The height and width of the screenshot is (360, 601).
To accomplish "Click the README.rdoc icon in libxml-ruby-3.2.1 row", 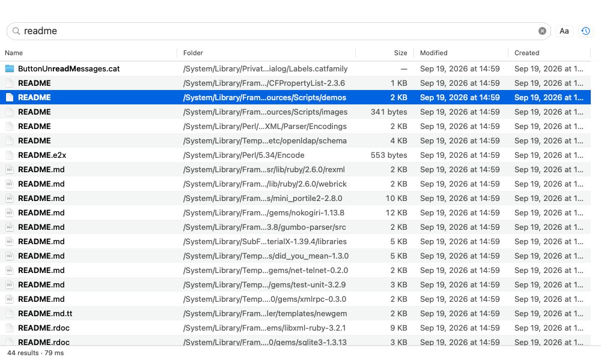I will pos(10,328).
